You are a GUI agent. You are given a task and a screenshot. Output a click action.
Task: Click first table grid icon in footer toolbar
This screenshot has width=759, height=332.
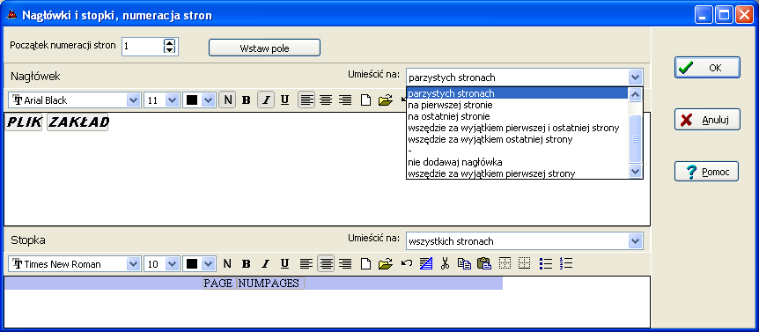(x=505, y=264)
